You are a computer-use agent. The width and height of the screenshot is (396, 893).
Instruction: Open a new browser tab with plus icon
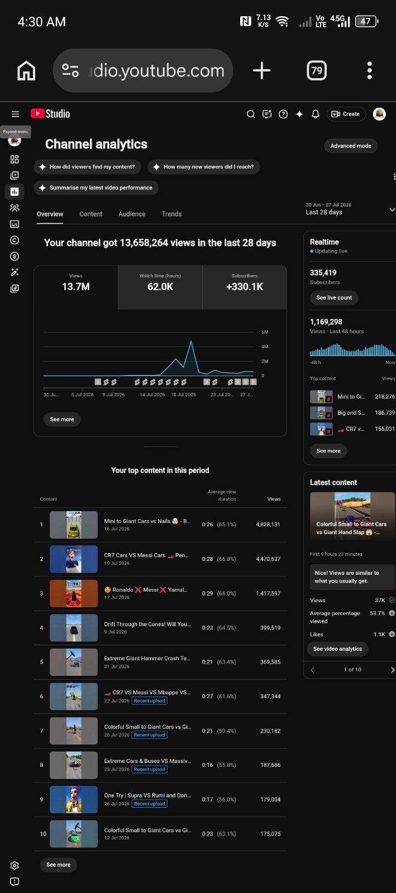pyautogui.click(x=261, y=70)
